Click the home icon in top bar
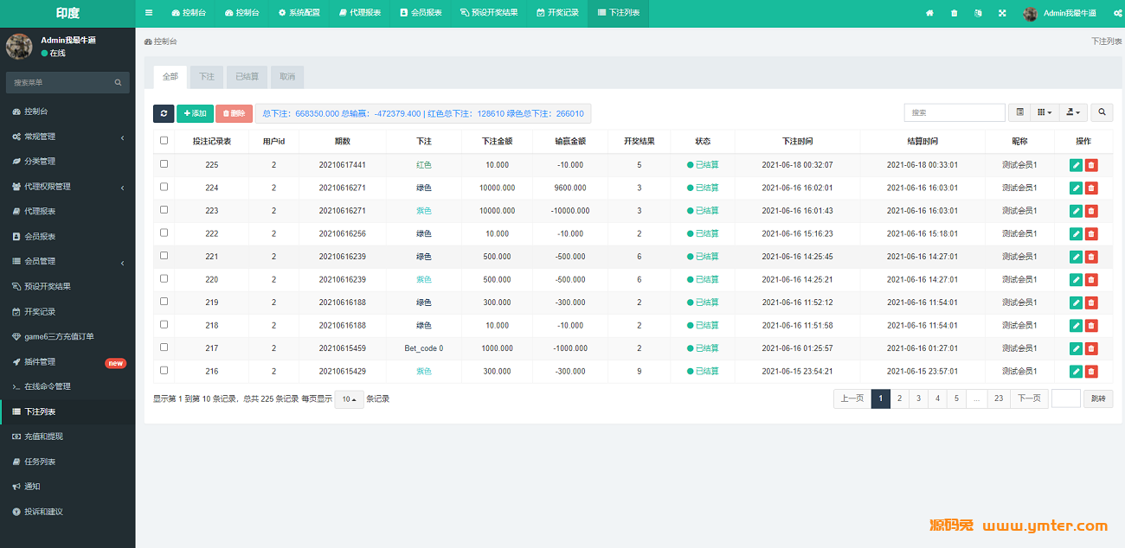1125x548 pixels. pyautogui.click(x=930, y=13)
